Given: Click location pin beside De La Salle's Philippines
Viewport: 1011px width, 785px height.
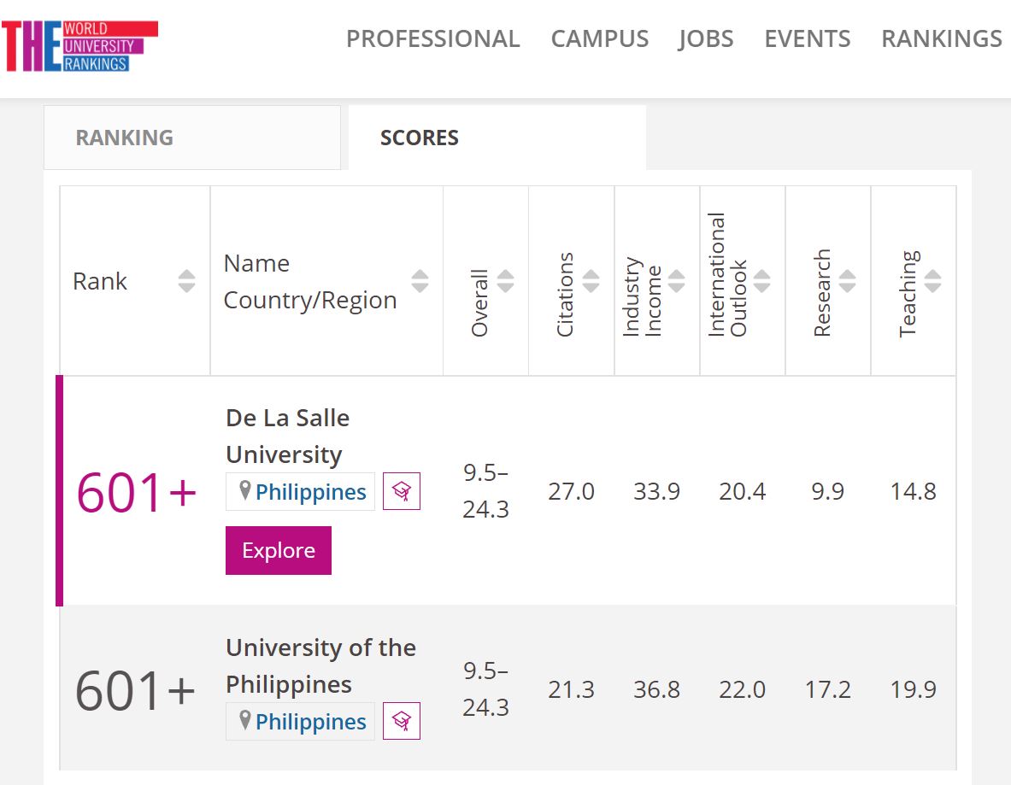Looking at the screenshot, I should [x=245, y=491].
